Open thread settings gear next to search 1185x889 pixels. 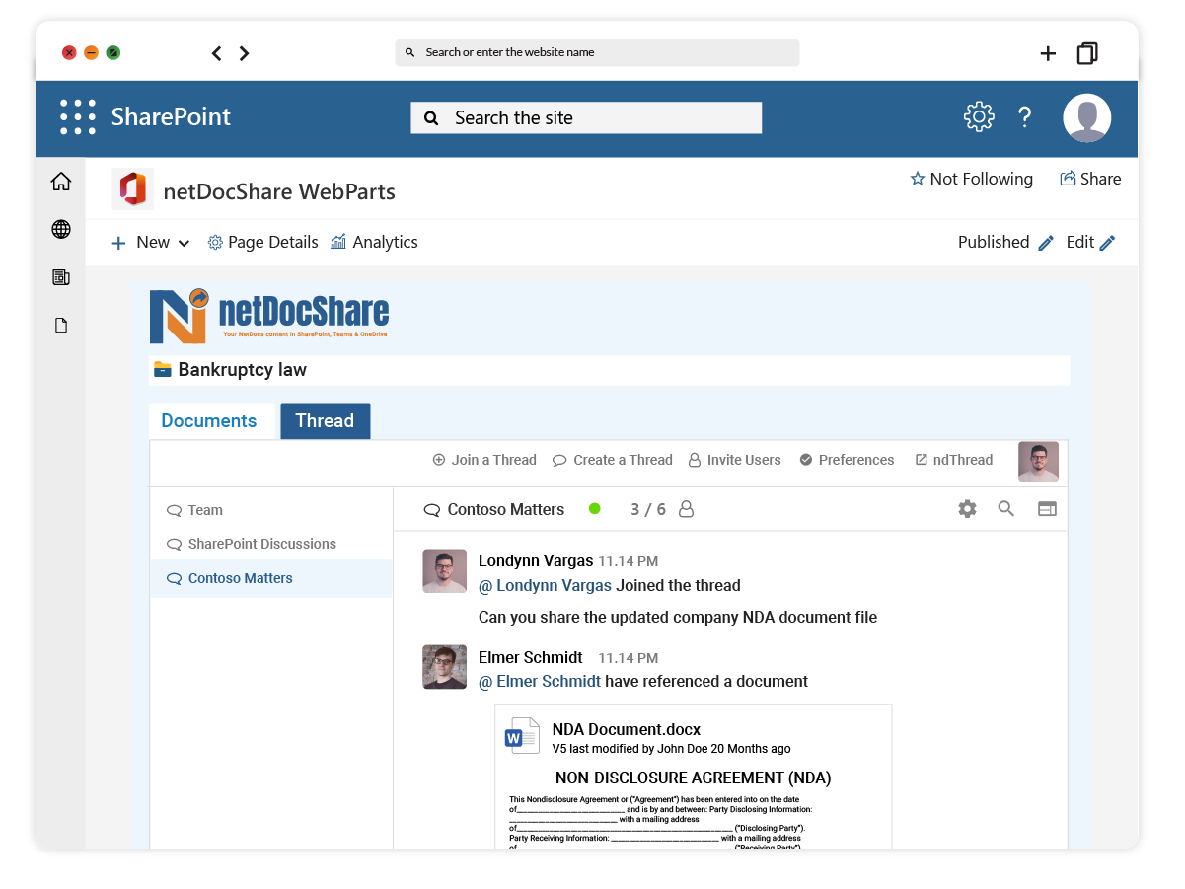(967, 509)
